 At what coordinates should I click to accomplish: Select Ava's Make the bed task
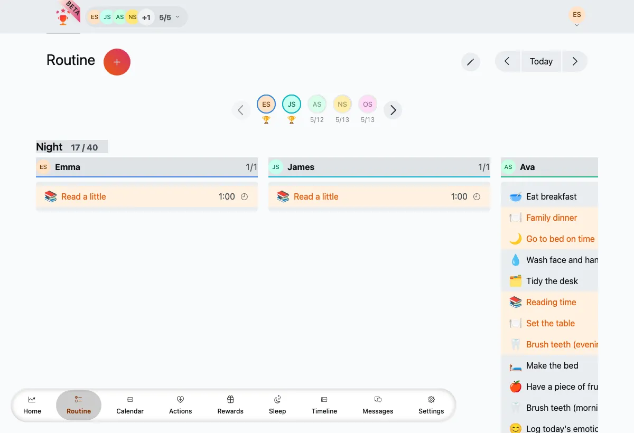(x=549, y=365)
